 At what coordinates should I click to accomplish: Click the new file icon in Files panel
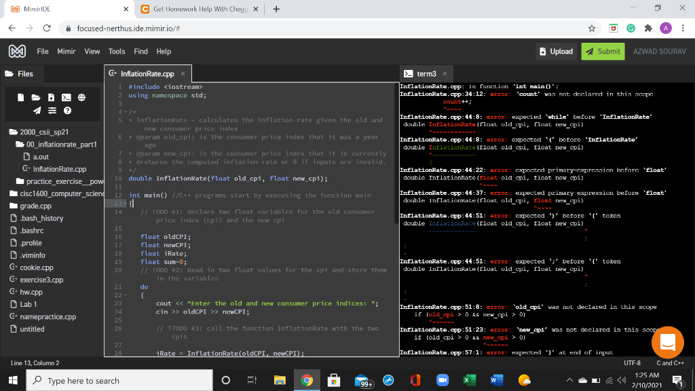click(20, 98)
